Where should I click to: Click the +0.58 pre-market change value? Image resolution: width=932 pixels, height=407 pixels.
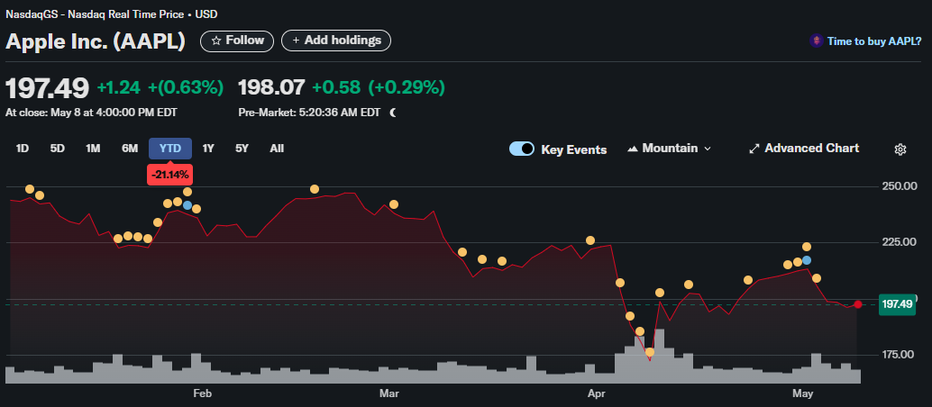336,88
